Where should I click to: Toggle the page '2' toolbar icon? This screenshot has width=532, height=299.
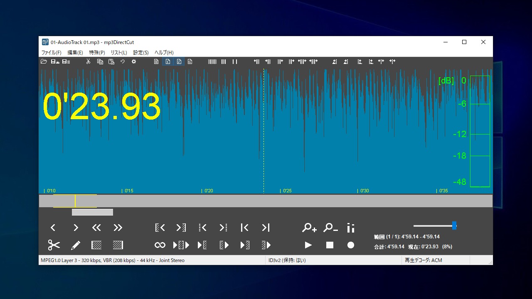pos(179,61)
